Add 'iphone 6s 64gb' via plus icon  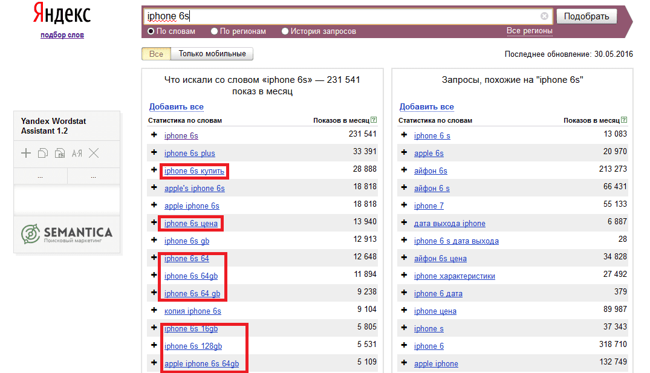tap(154, 275)
